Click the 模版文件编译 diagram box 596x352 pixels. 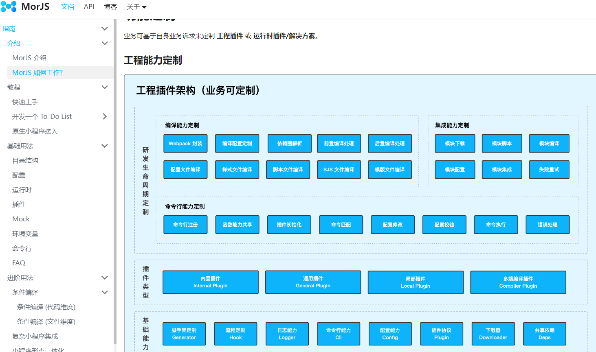tap(390, 170)
